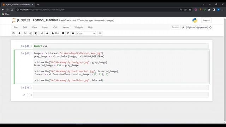Viewport: 226px width, 127px height.
Task: Open the command palette keyboard icon
Action: click(100, 33)
